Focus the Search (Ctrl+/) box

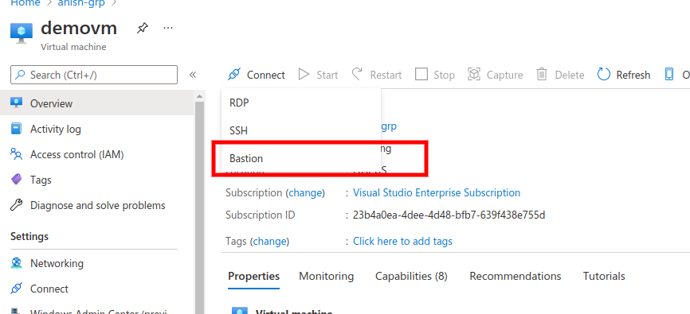(x=94, y=75)
